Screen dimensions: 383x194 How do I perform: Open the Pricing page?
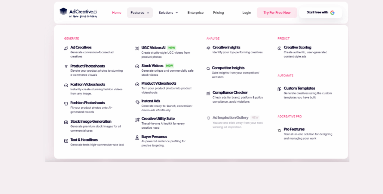tap(218, 13)
